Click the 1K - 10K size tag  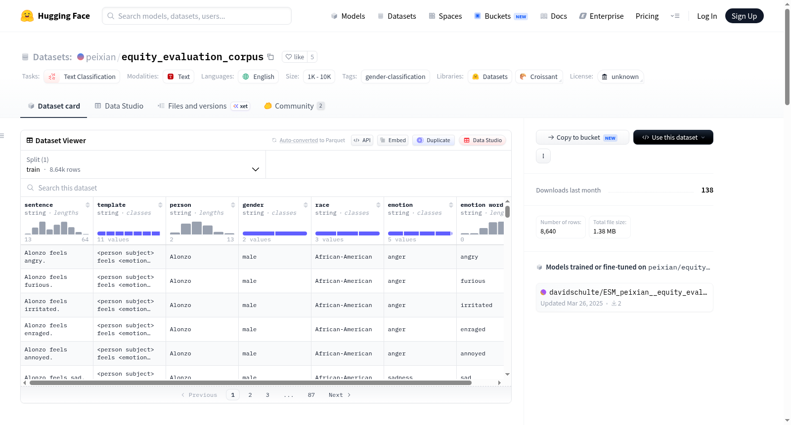319,77
